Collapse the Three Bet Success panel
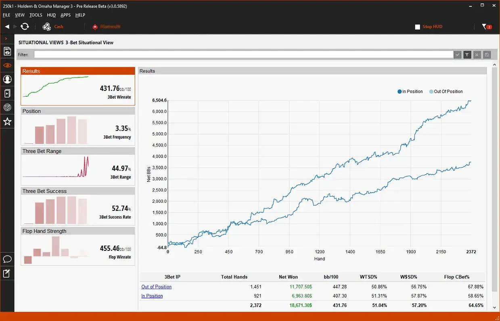Viewport: 500px width, 321px height. point(77,191)
